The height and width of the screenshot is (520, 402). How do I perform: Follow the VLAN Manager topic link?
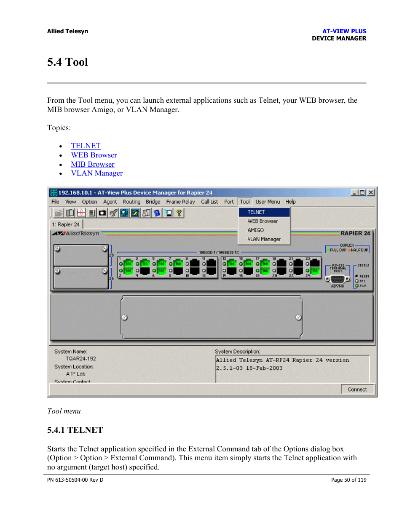click(97, 173)
